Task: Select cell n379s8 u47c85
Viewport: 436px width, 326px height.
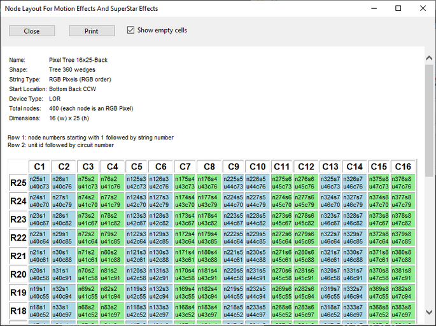Action: point(403,238)
